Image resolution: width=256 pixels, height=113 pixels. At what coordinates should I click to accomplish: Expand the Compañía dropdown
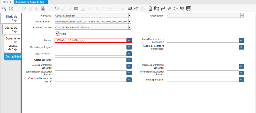(130, 16)
